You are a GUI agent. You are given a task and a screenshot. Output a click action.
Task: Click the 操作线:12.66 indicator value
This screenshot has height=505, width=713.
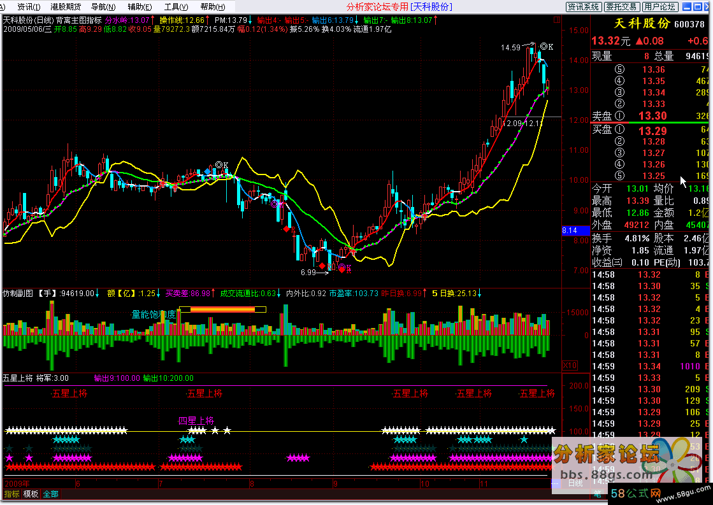click(182, 20)
